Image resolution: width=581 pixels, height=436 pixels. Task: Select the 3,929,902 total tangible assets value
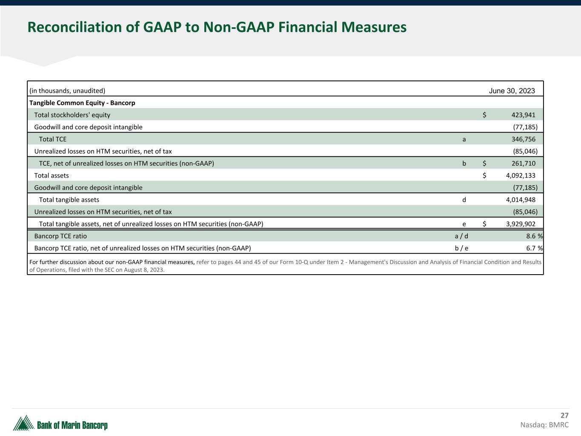tap(521, 224)
